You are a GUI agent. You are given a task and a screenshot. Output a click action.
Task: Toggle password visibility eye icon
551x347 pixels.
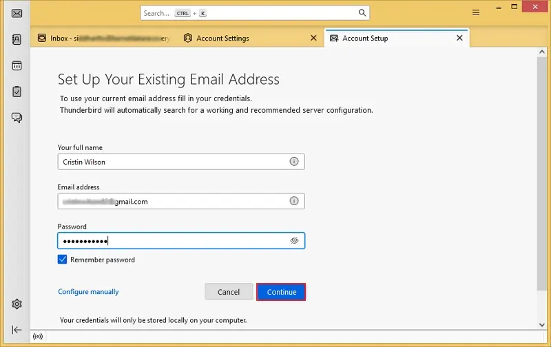[294, 240]
